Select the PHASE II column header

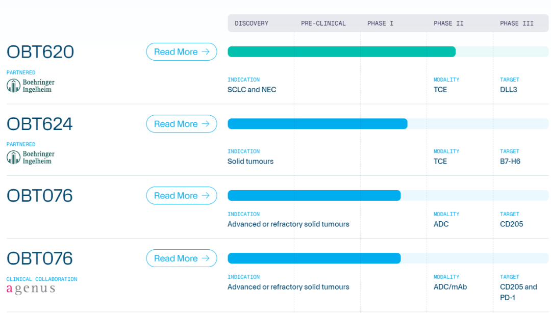point(448,23)
